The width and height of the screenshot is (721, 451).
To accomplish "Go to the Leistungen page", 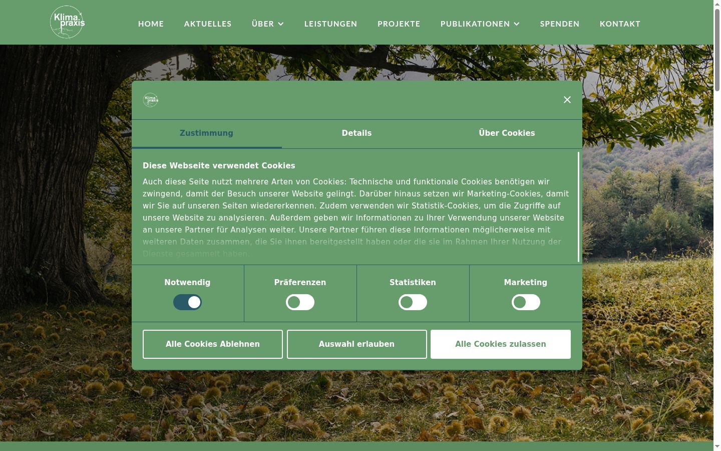I will (x=331, y=24).
